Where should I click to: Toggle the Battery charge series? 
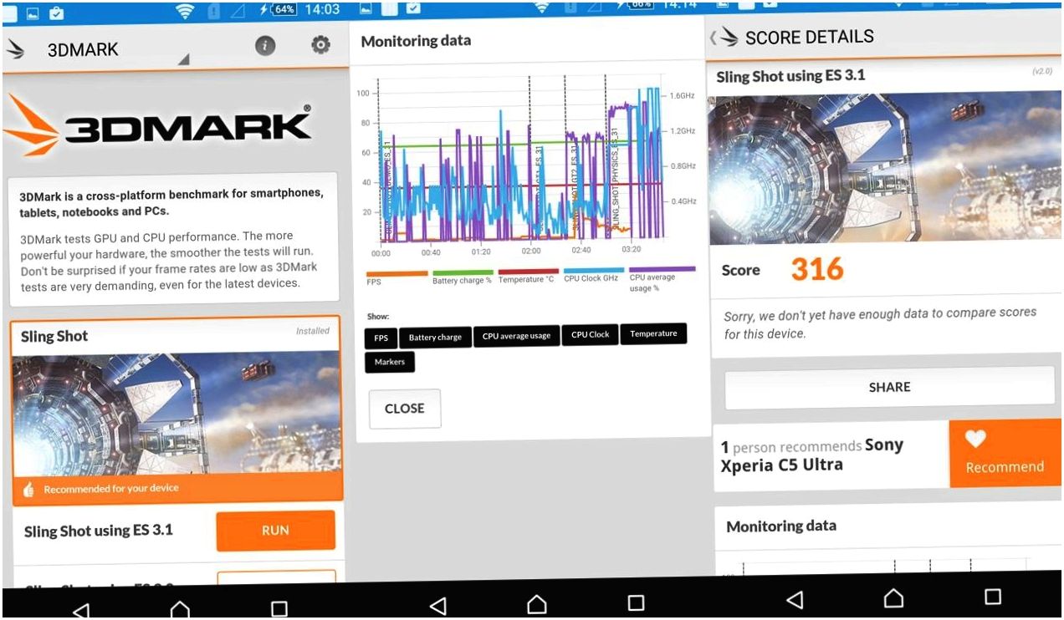pos(435,338)
